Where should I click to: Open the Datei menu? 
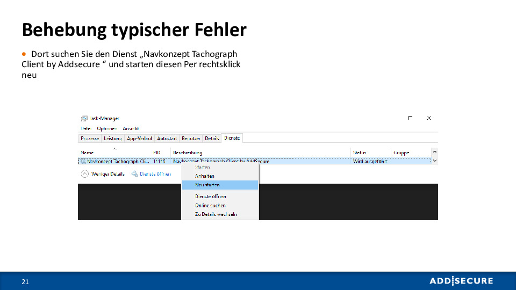pyautogui.click(x=86, y=128)
